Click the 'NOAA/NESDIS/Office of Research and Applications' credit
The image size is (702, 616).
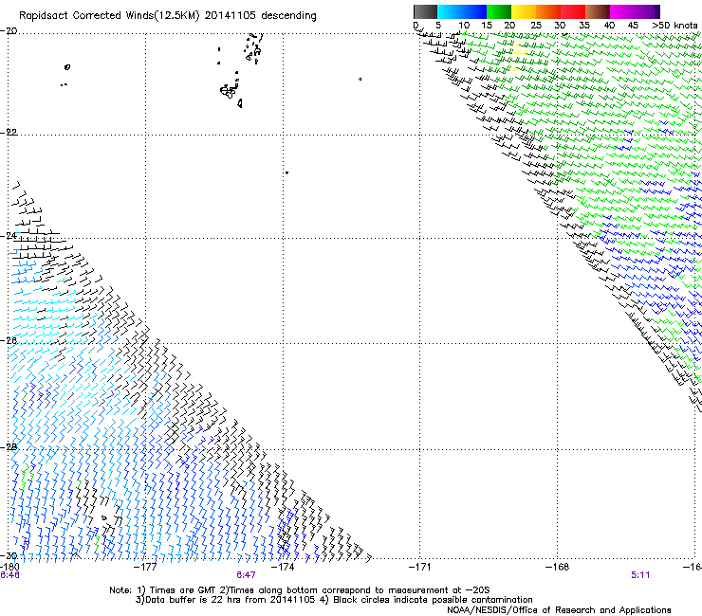click(x=559, y=610)
